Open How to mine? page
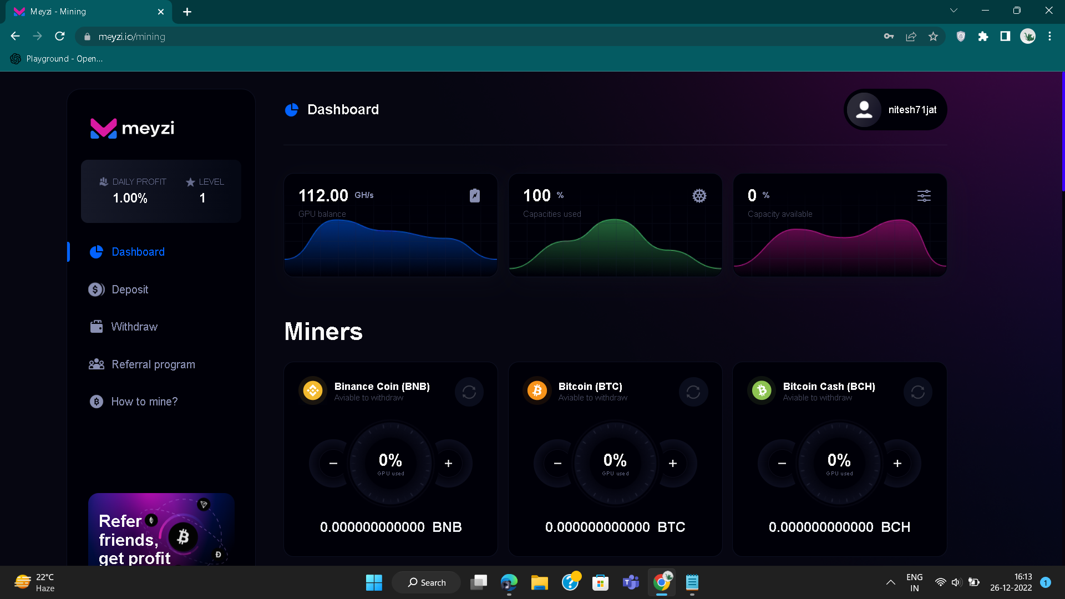Viewport: 1065px width, 599px height. 144,402
